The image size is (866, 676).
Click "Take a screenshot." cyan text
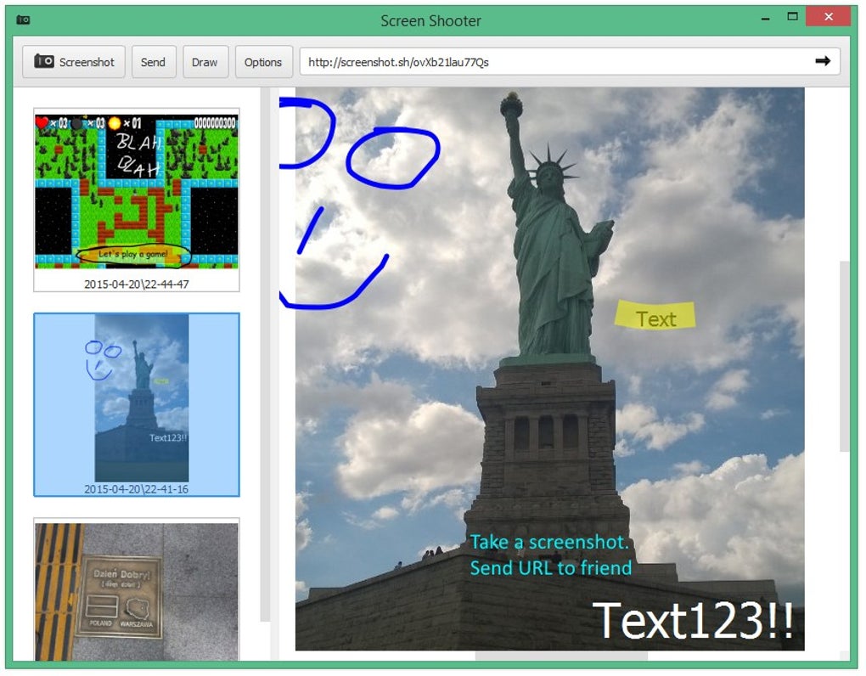549,542
